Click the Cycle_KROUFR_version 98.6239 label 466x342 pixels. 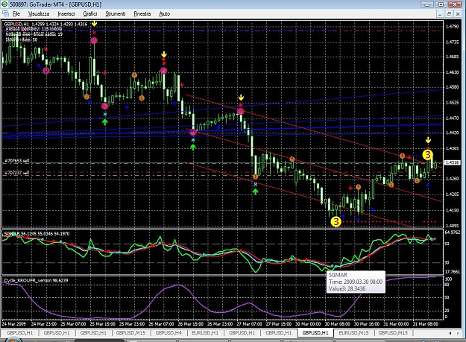click(36, 280)
